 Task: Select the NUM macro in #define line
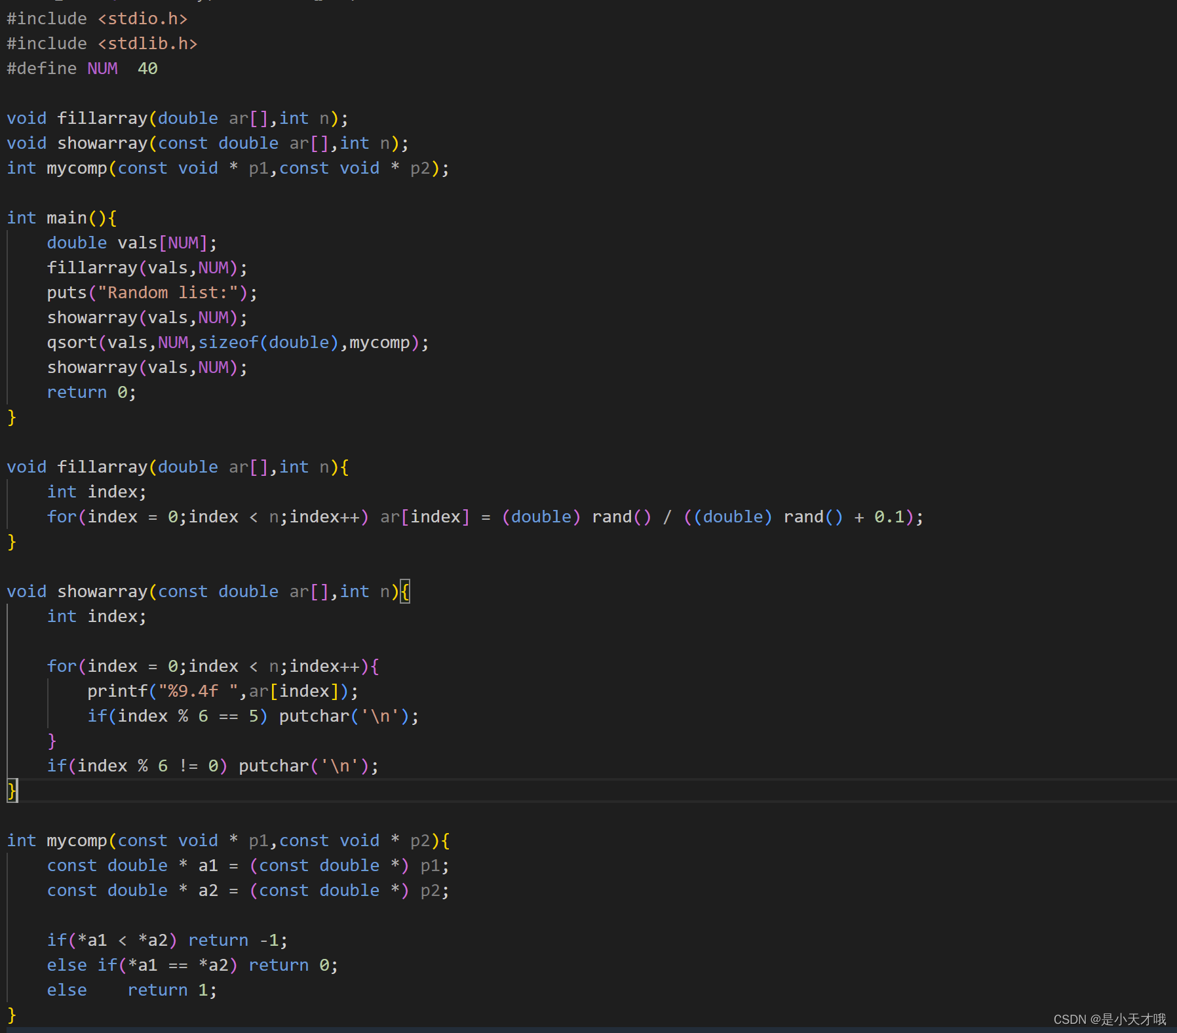[x=103, y=68]
